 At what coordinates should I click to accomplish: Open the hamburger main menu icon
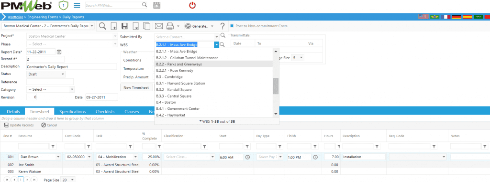[x=77, y=5]
